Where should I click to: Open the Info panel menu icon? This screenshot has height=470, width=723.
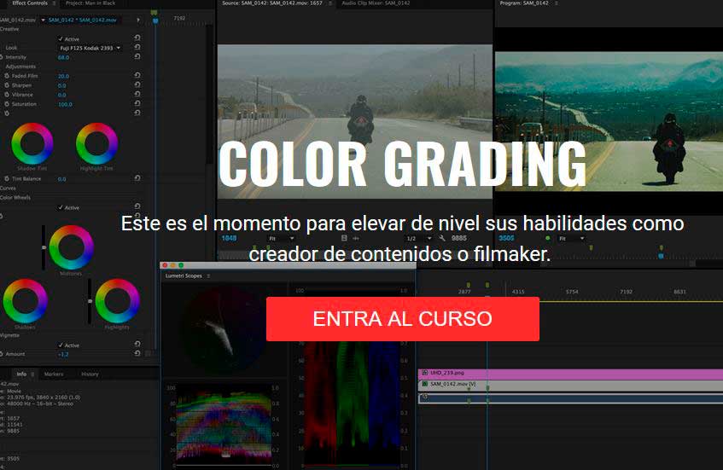(32, 374)
